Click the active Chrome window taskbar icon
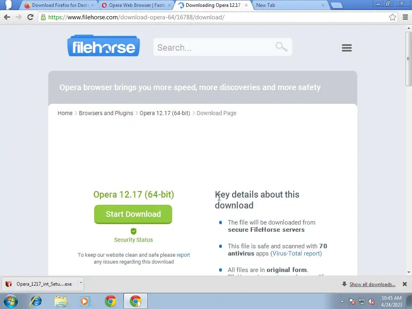 [x=136, y=301]
